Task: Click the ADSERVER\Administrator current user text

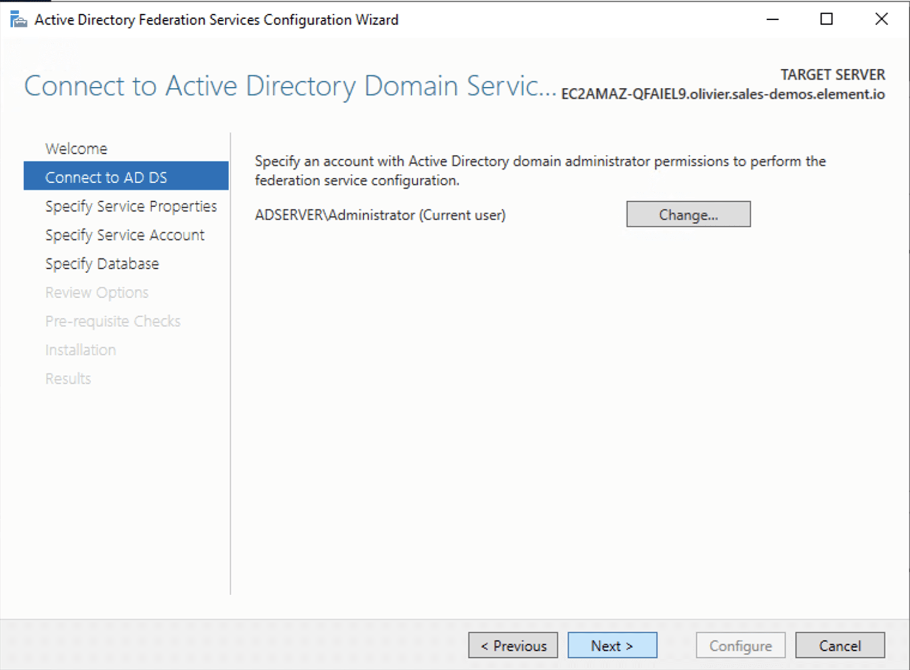Action: click(380, 215)
